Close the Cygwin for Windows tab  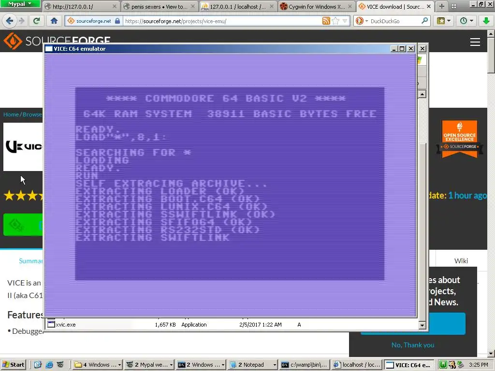coord(349,6)
